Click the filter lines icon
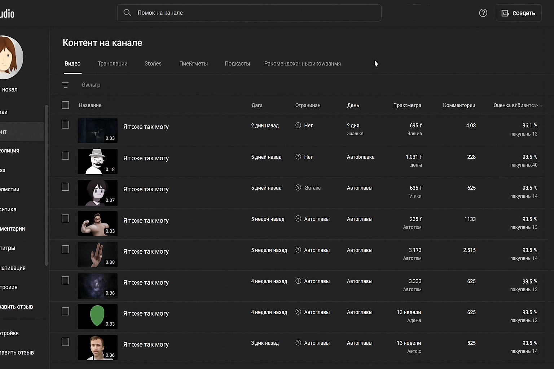554x369 pixels. click(x=65, y=85)
